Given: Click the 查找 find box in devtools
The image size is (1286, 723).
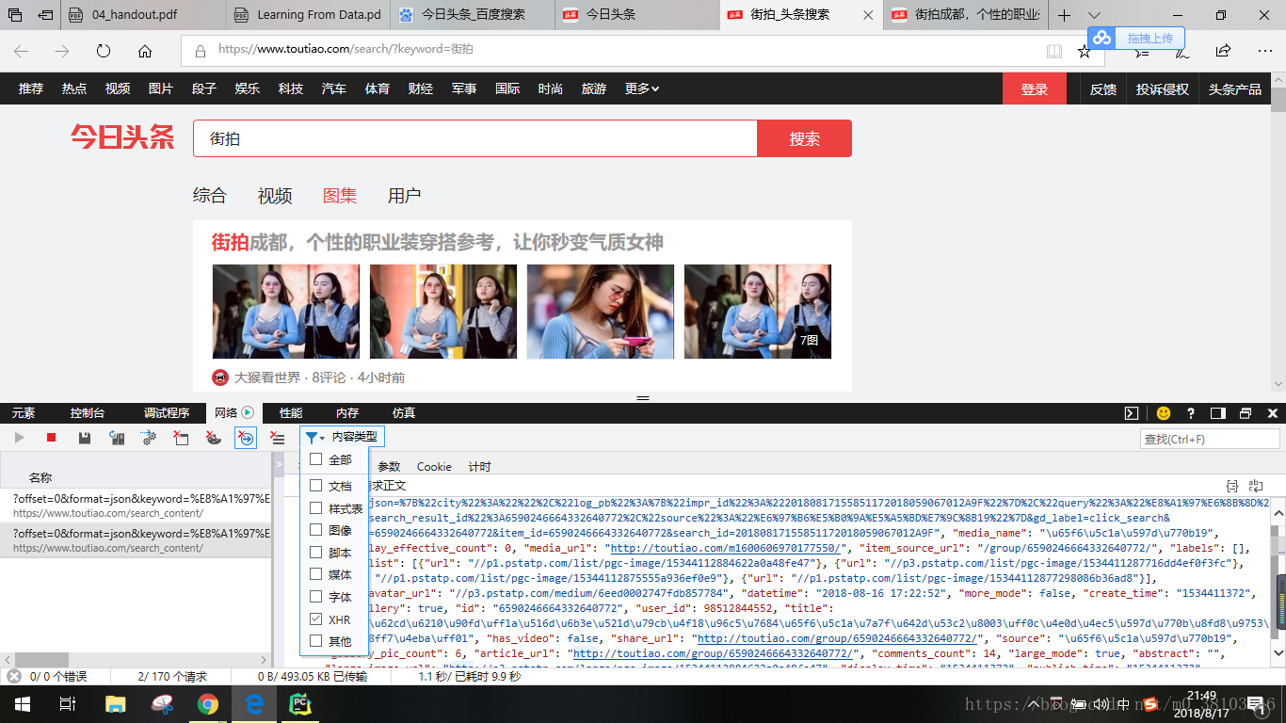Looking at the screenshot, I should (1211, 439).
